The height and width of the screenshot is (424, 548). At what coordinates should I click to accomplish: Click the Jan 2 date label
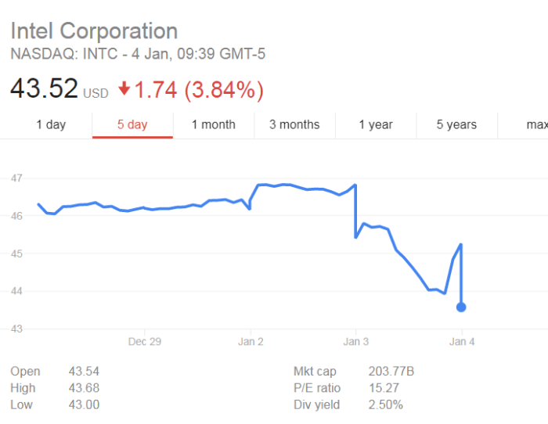[250, 342]
